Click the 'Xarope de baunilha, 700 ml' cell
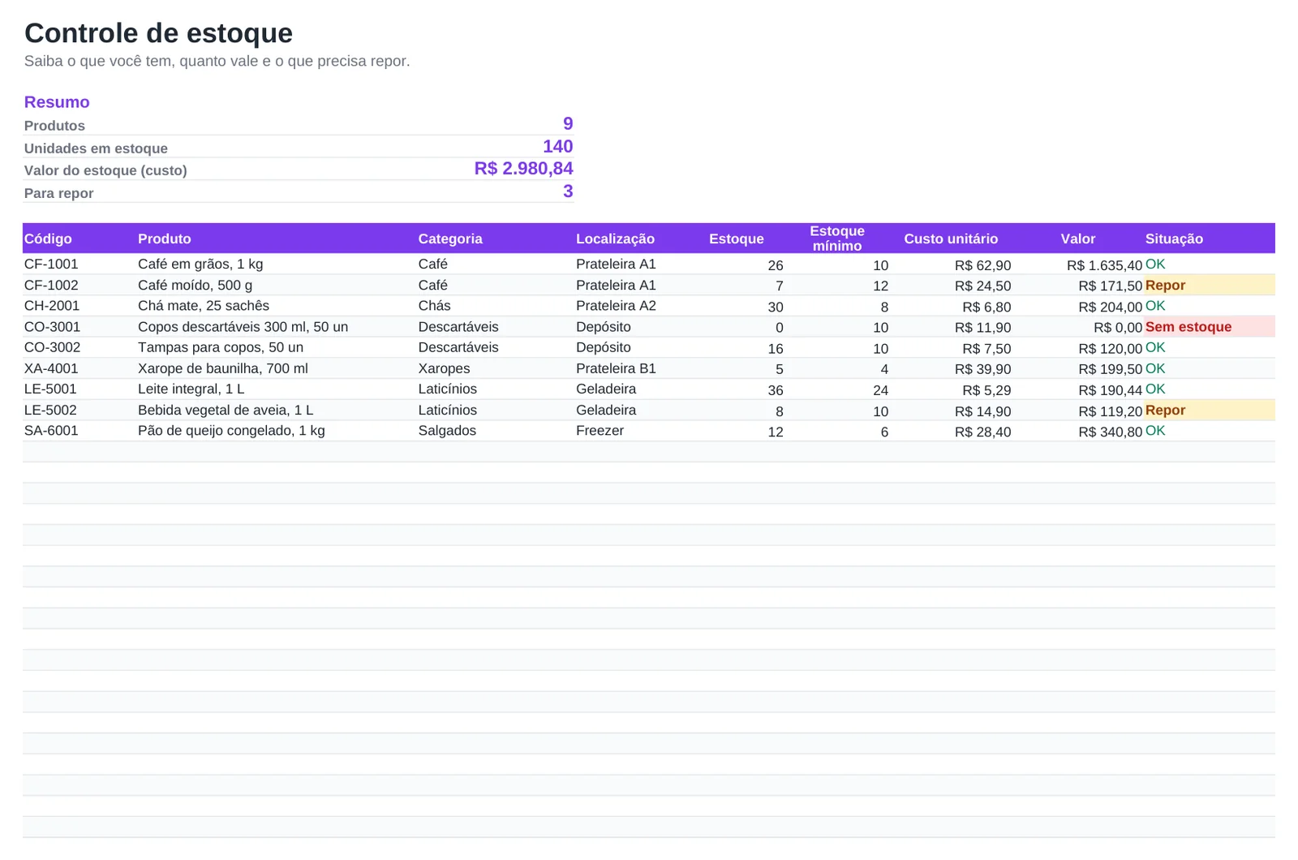The image size is (1298, 860). [223, 368]
